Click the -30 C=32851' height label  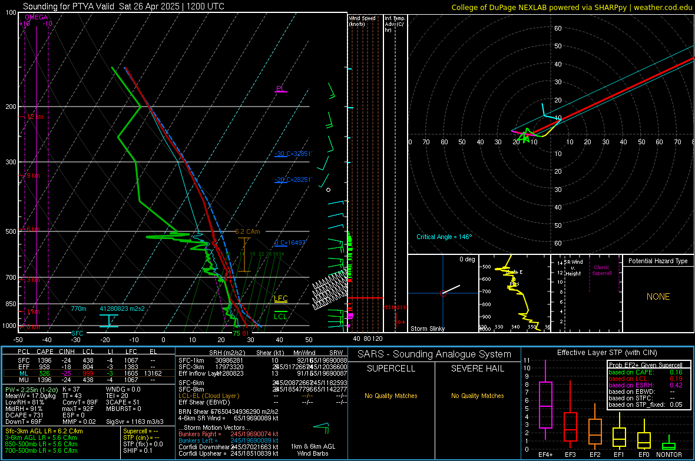[293, 154]
